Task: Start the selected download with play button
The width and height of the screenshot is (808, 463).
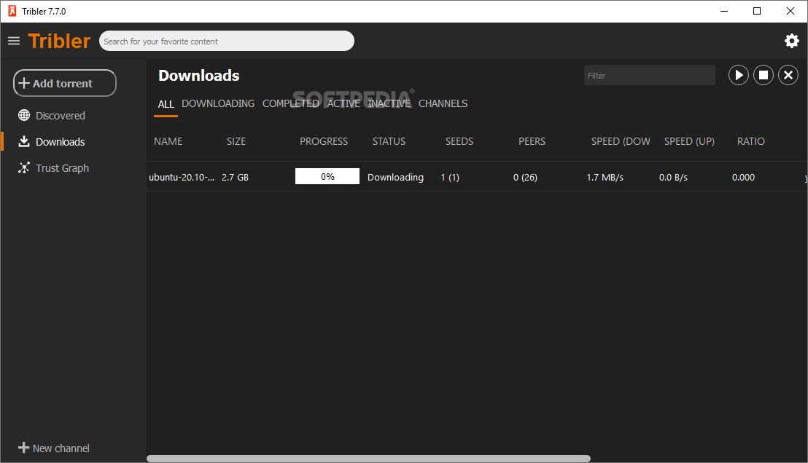Action: tap(739, 75)
